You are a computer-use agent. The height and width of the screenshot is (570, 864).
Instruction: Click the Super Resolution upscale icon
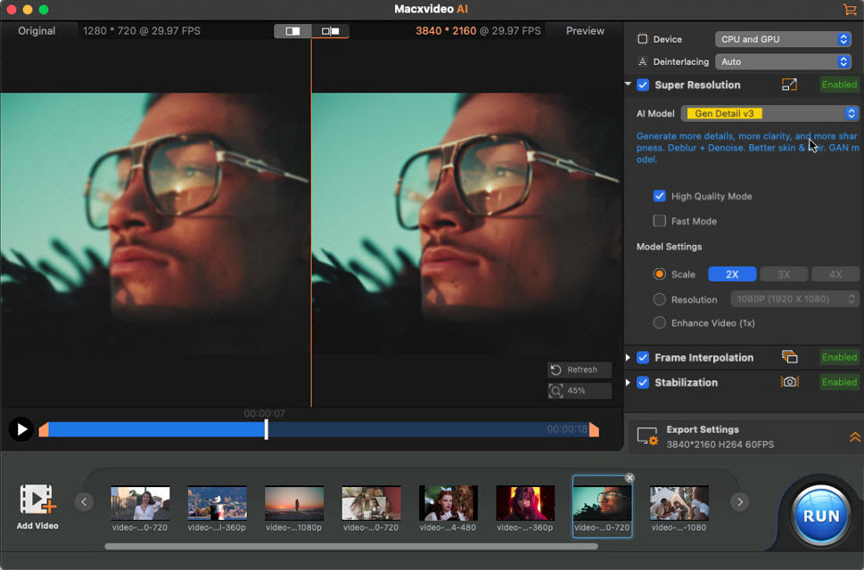tap(789, 85)
